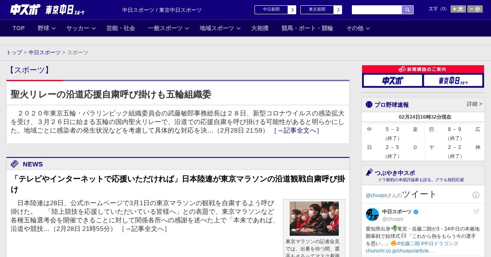
Task: Click 中日スポーツ Twitter avatar
Action: click(x=372, y=215)
